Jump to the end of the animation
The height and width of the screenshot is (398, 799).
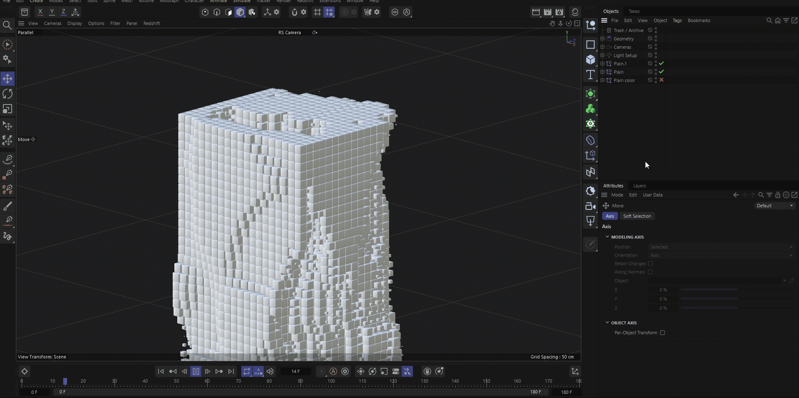tap(231, 371)
